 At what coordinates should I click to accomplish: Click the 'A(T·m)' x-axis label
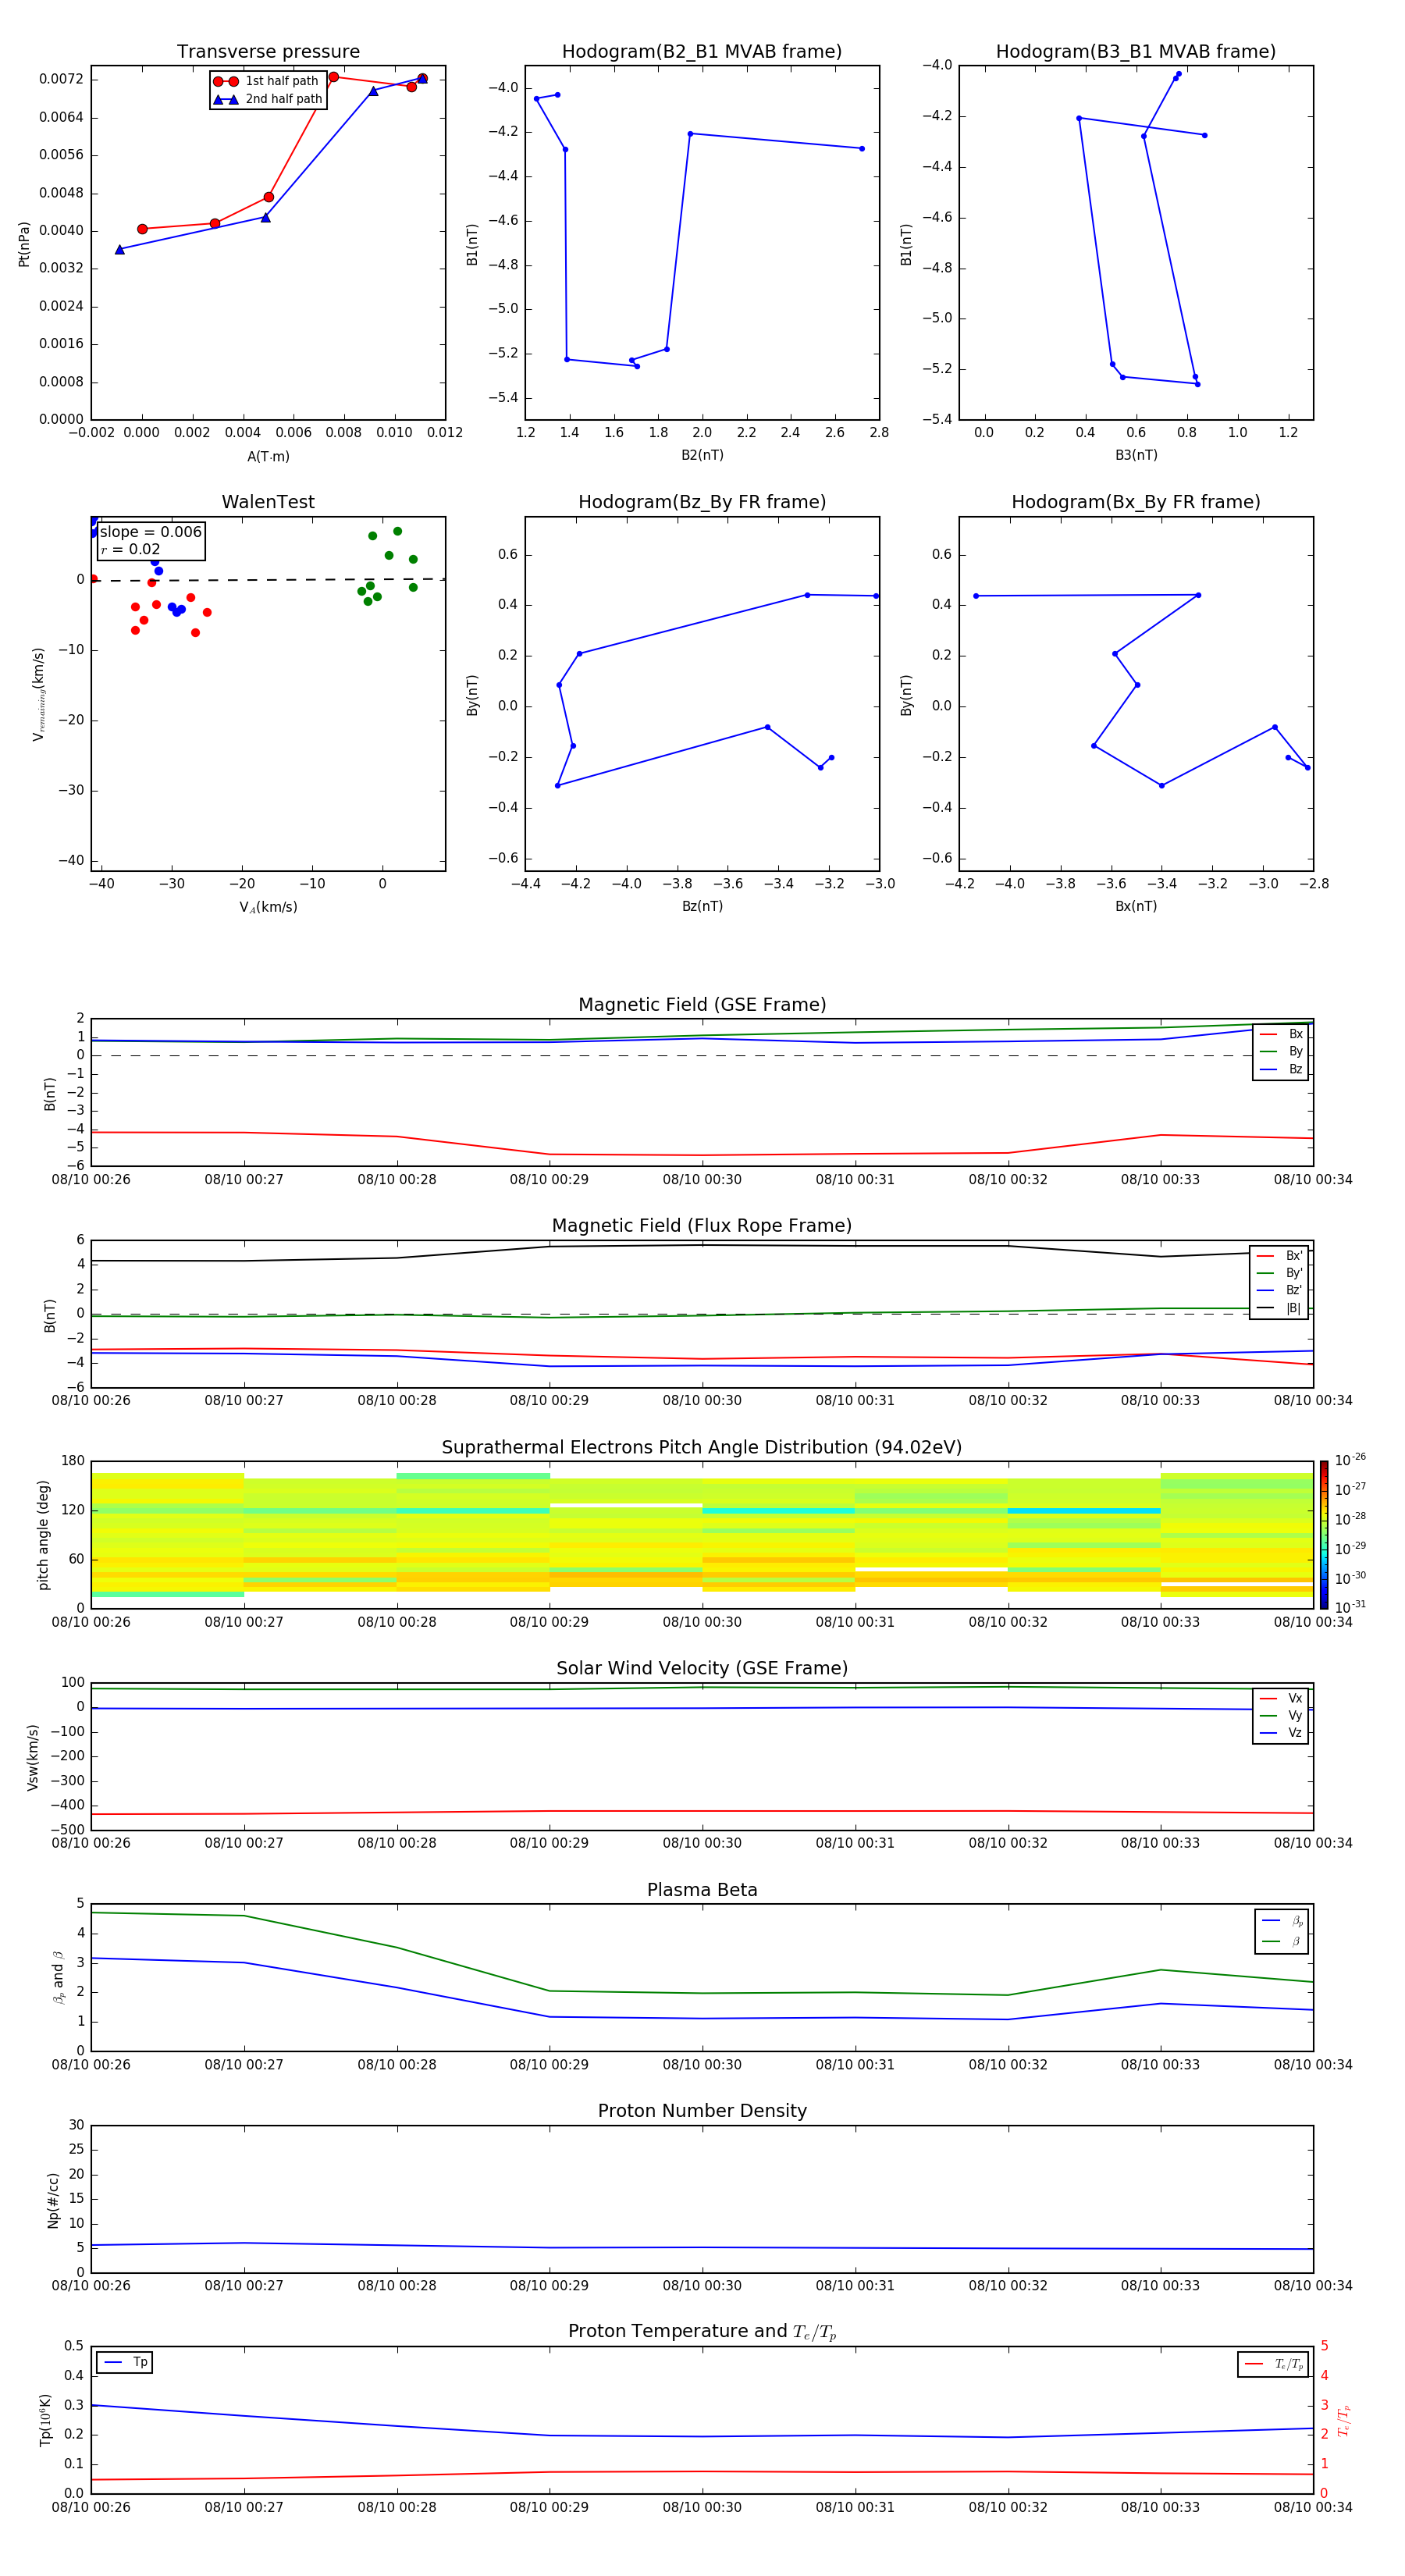click(x=268, y=457)
